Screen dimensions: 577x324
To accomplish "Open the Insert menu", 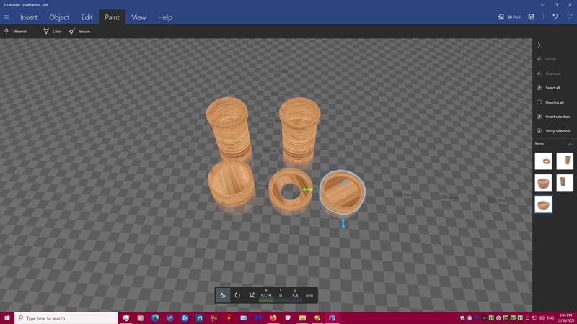I will coord(29,17).
